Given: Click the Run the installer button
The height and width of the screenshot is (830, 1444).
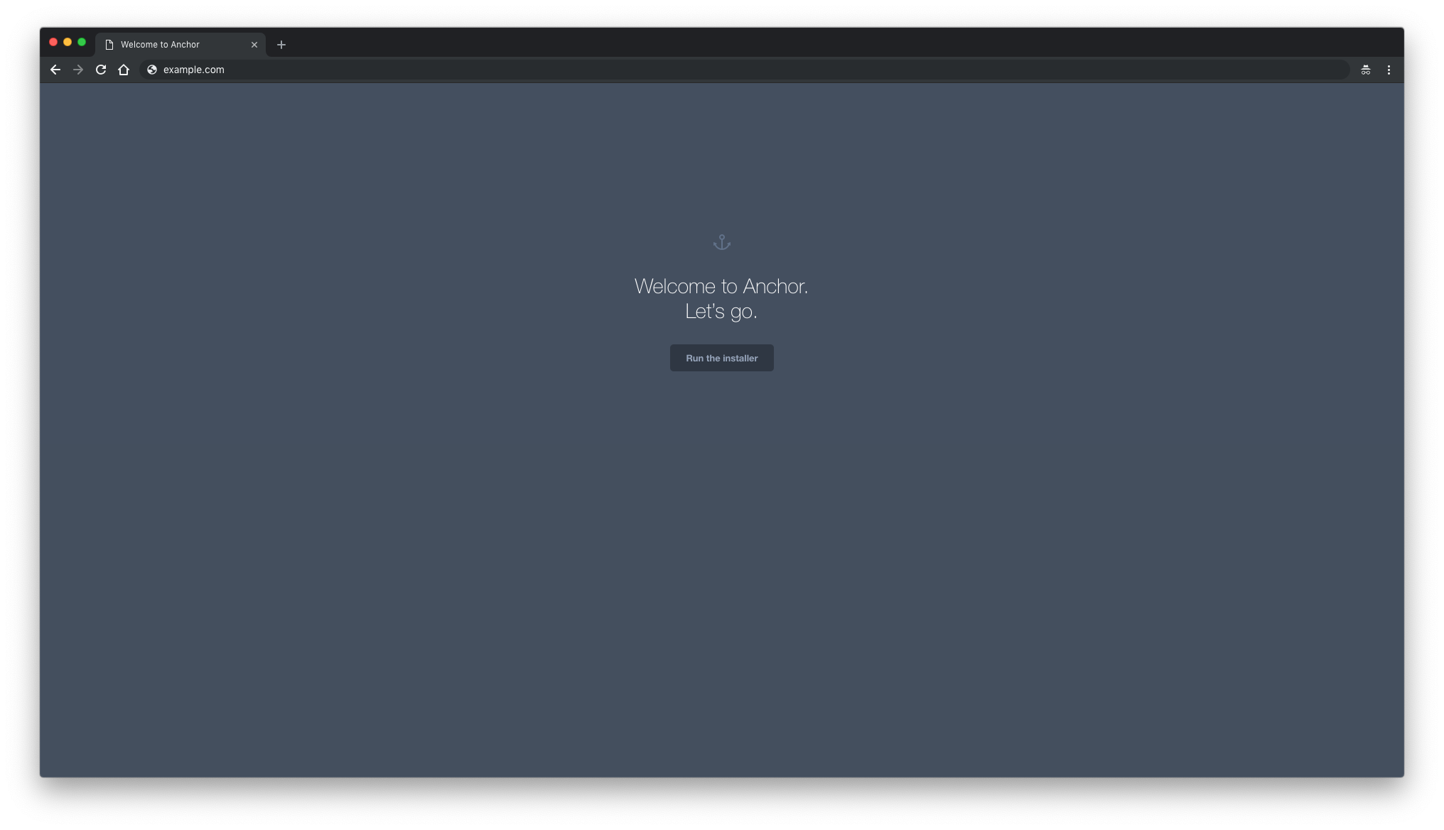Looking at the screenshot, I should pyautogui.click(x=722, y=358).
